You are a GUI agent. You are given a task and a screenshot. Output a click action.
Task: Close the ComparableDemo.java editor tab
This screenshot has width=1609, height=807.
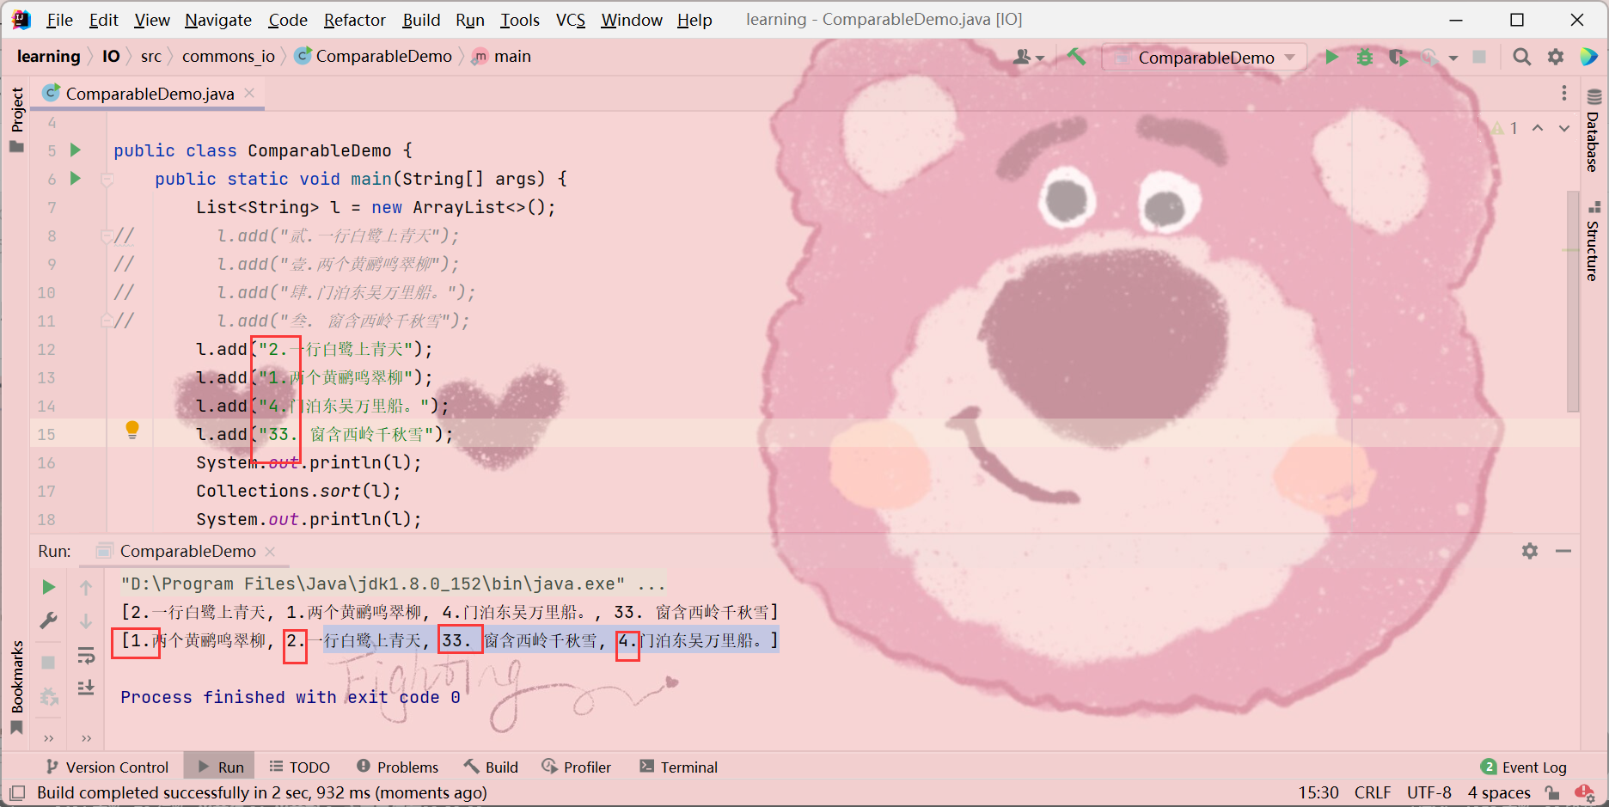[x=249, y=93]
